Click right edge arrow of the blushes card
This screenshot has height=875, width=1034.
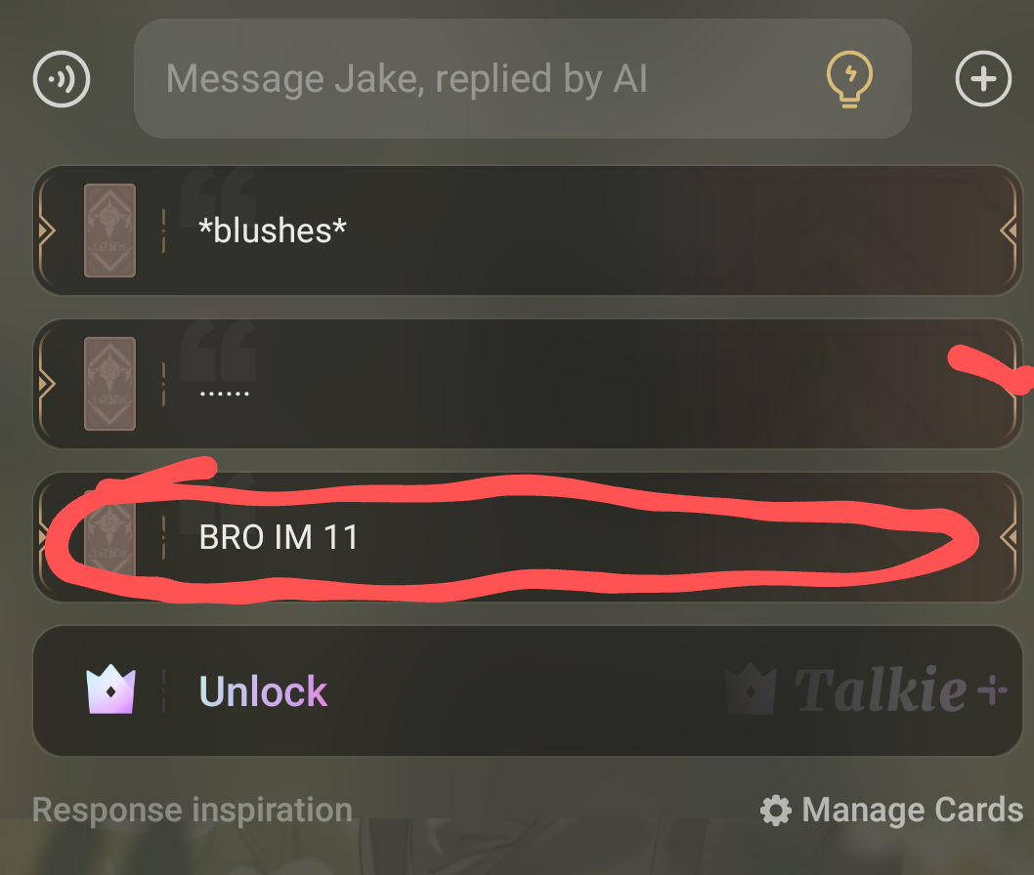pos(1009,230)
